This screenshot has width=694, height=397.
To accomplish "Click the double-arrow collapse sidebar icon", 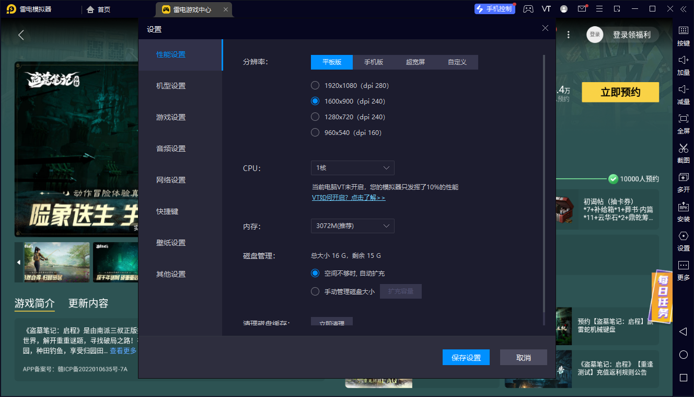I will pyautogui.click(x=684, y=9).
